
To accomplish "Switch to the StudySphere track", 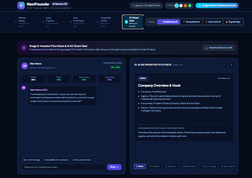I will point(191,22).
